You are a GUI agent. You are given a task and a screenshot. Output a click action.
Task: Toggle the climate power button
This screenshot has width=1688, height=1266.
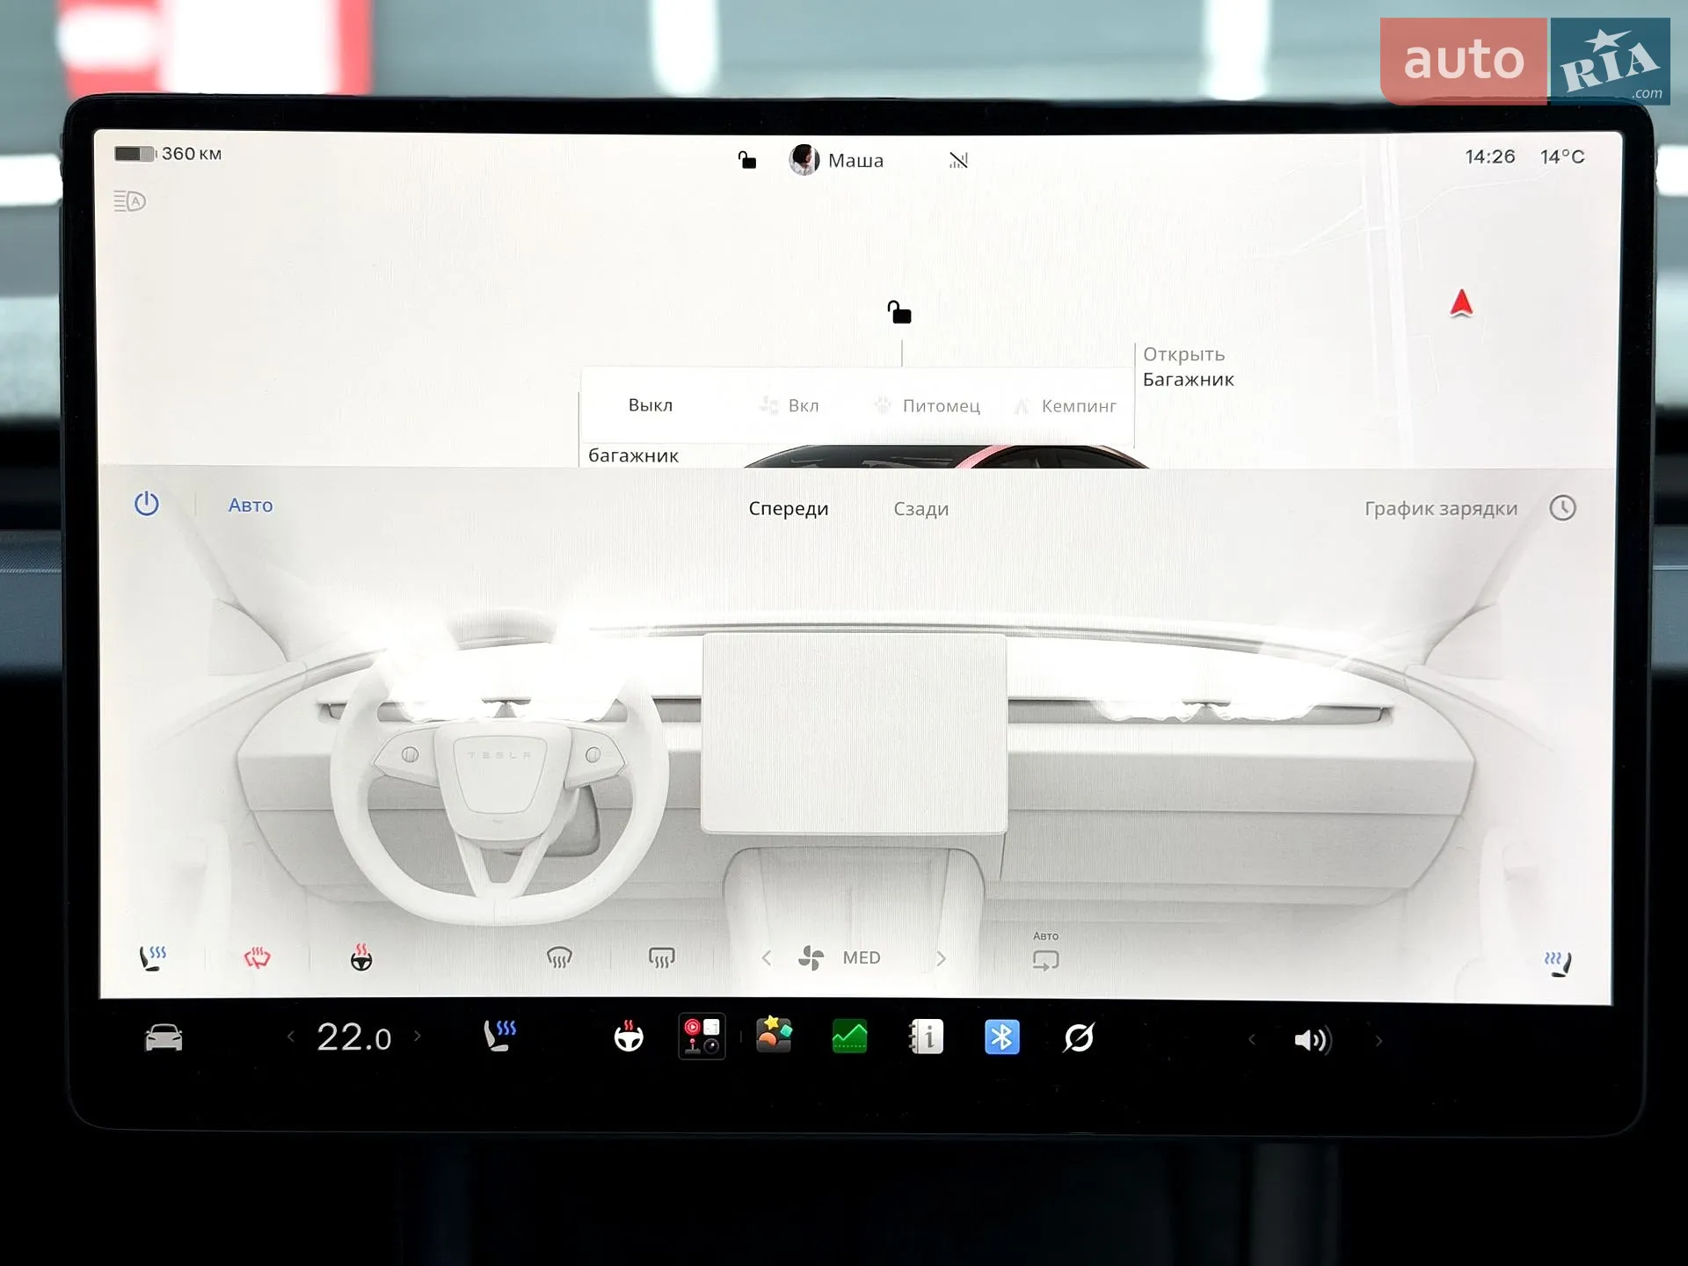coord(147,504)
